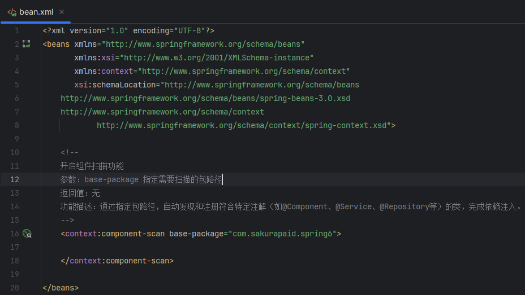The image size is (525, 295).
Task: Click the encoding value "UTF-8"
Action: pyautogui.click(x=190, y=30)
